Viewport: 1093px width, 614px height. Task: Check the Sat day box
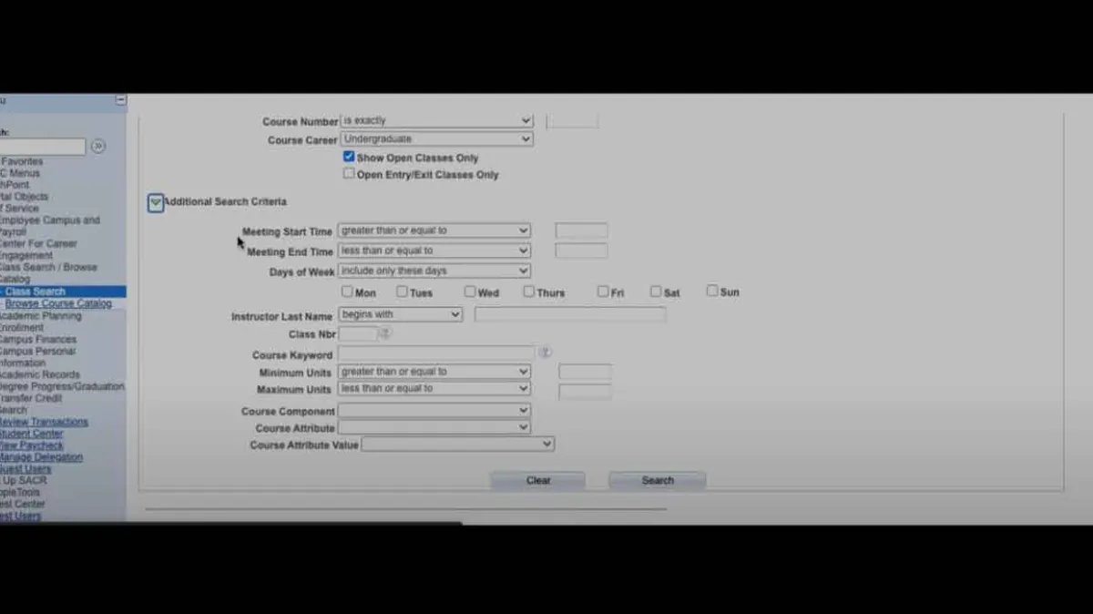(x=656, y=292)
